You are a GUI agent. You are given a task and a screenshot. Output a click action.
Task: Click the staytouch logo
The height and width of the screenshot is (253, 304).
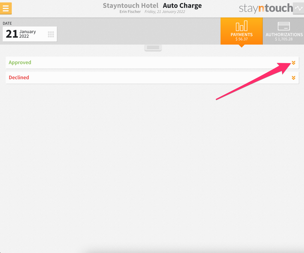click(266, 8)
